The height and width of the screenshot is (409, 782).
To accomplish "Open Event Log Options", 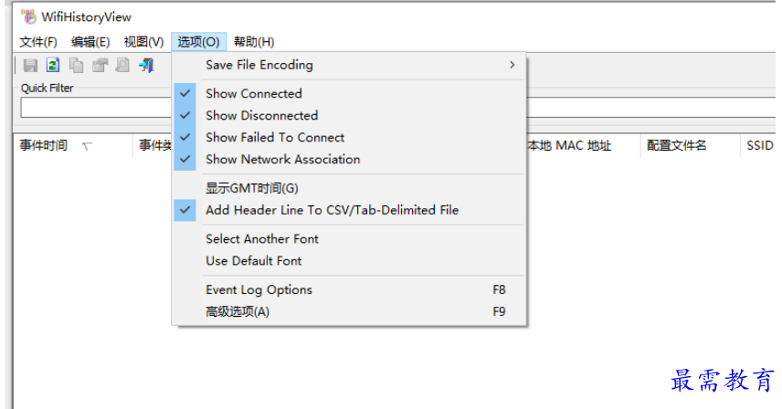I will pos(259,289).
